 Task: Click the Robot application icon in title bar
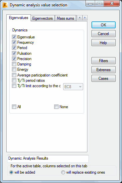(x=5, y=5)
